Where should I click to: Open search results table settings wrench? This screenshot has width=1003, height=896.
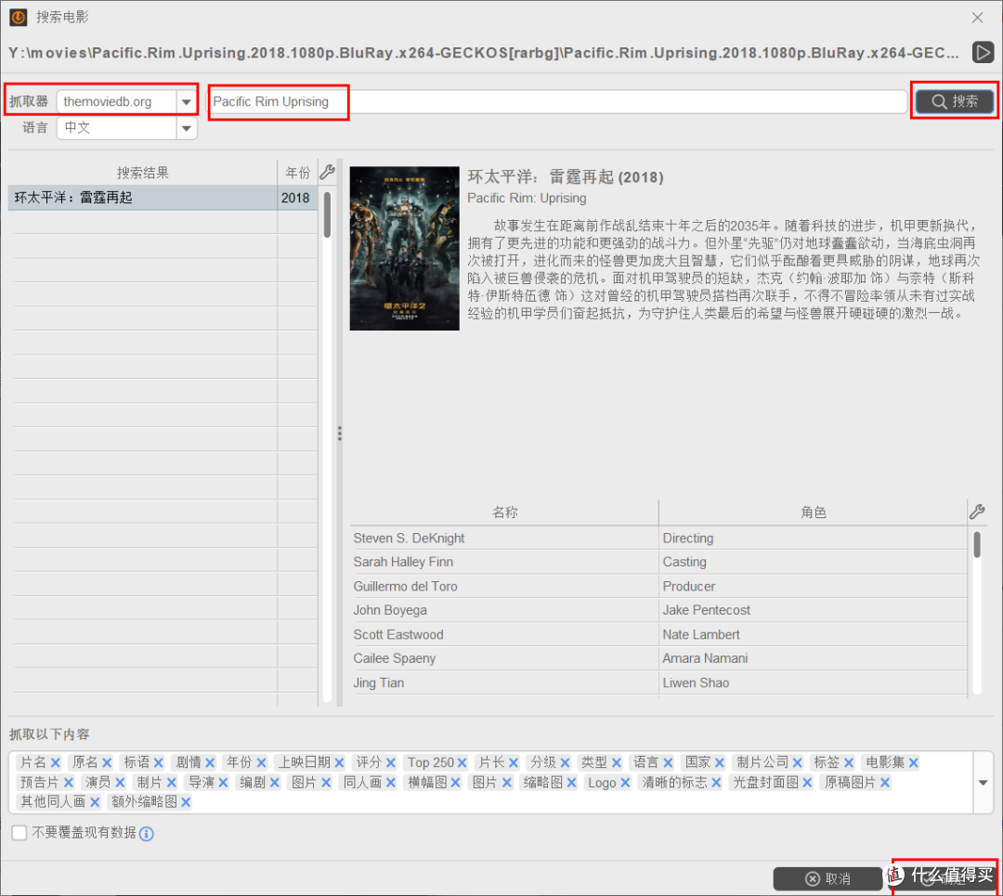(326, 172)
